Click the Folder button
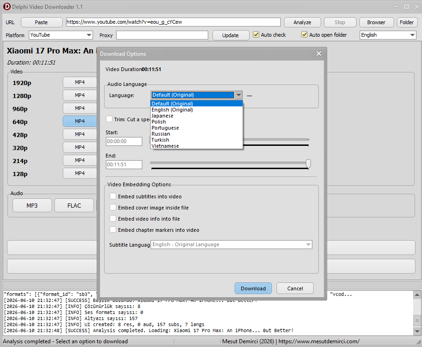The width and height of the screenshot is (422, 347). coord(407,22)
